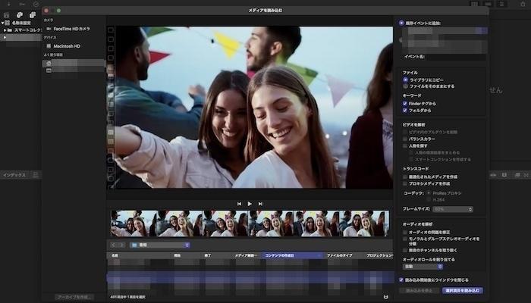The image size is (531, 303).
Task: Sort list by content created column
Action: [x=293, y=256]
